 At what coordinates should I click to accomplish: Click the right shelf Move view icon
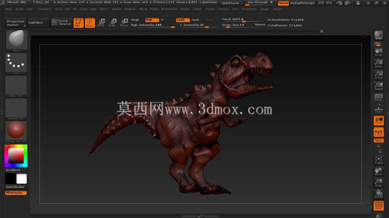pyautogui.click(x=378, y=171)
